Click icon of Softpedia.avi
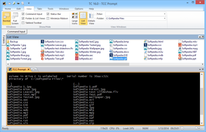 (77, 59)
